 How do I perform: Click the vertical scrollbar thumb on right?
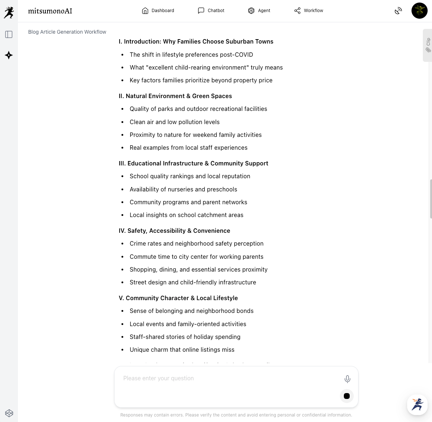tap(431, 199)
